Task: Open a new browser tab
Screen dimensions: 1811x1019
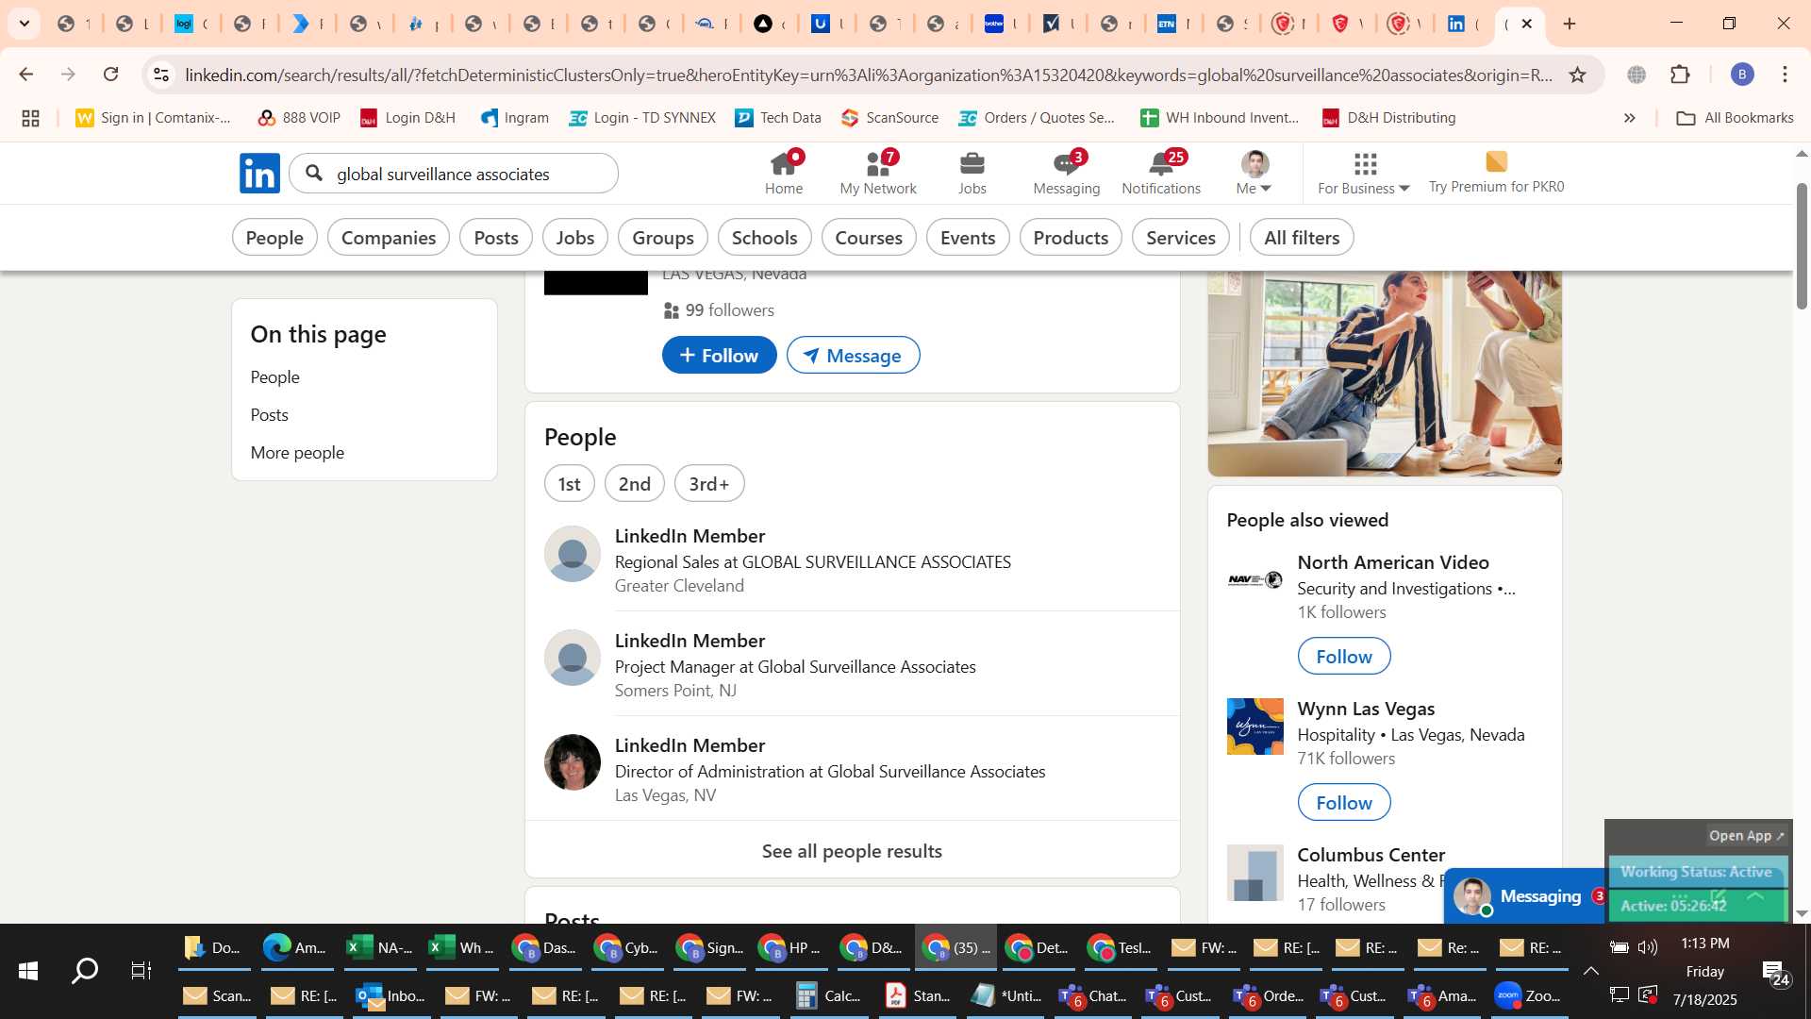Action: tap(1570, 24)
